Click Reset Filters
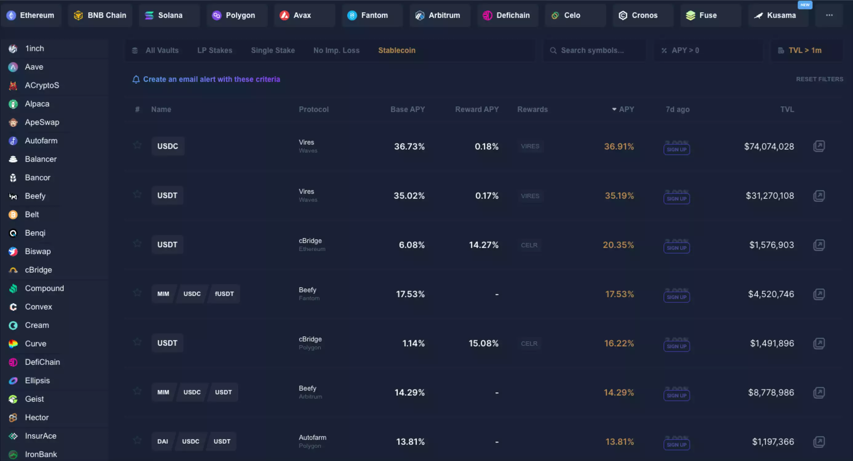853x461 pixels. 819,79
